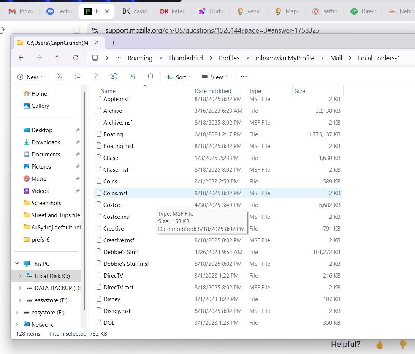Open the New item dropdown

coord(30,77)
